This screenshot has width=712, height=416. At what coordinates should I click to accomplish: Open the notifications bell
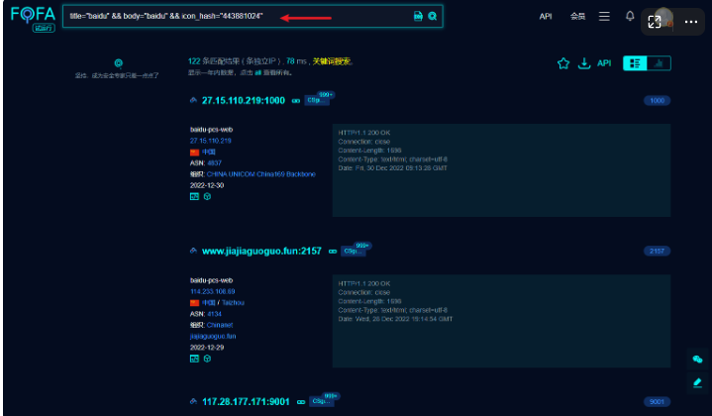click(630, 16)
